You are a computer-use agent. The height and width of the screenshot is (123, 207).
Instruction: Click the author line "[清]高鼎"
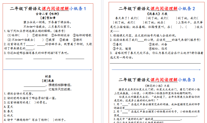coord(48,81)
